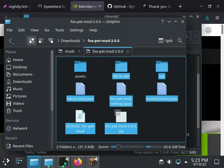Select the LICENSE_fox-pet-mod file
Image resolution: width=224 pixels, height=168 pixels.
80,122
